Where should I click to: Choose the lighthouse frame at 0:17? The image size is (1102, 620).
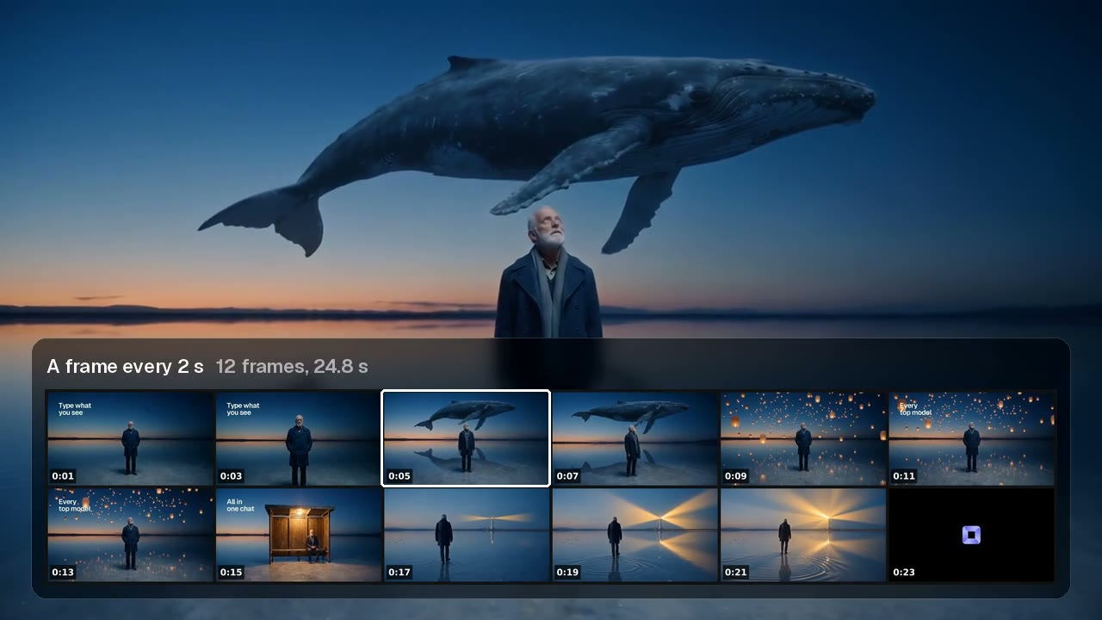click(x=467, y=535)
